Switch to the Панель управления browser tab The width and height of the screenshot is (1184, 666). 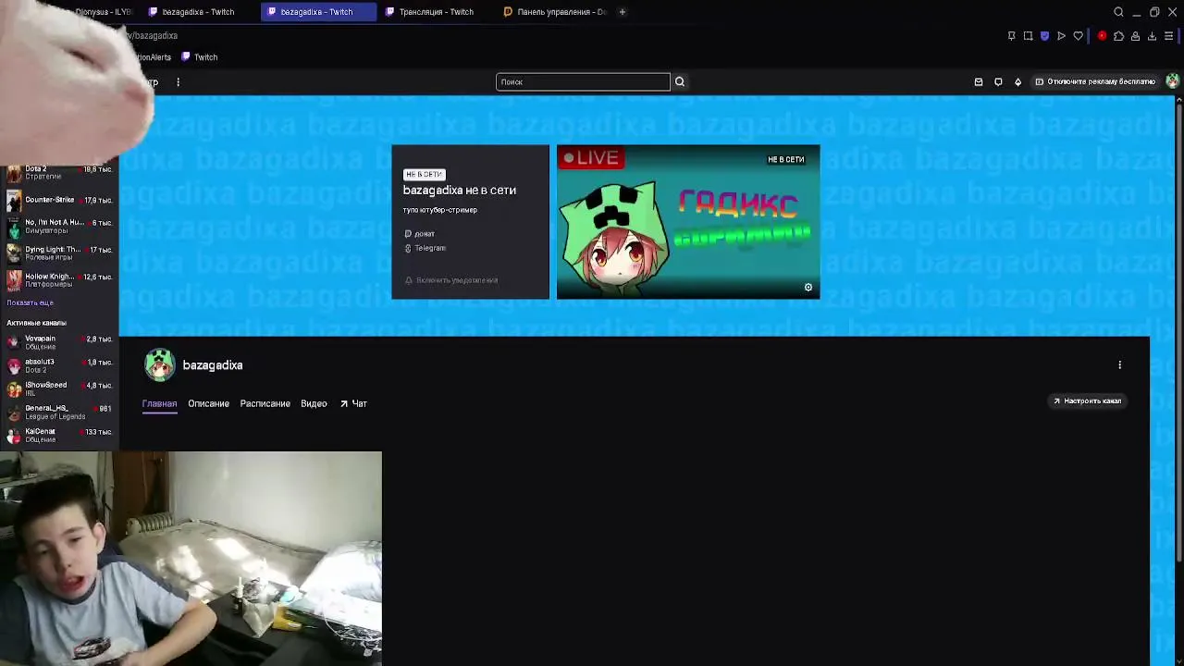pos(555,12)
